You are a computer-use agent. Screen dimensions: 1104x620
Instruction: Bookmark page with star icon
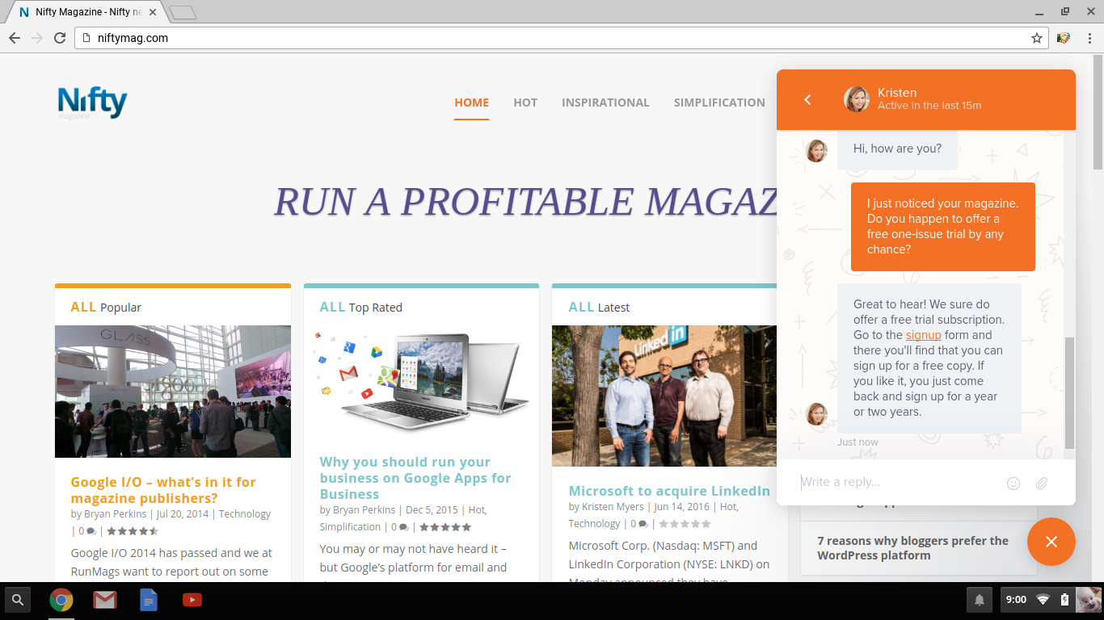[1036, 38]
